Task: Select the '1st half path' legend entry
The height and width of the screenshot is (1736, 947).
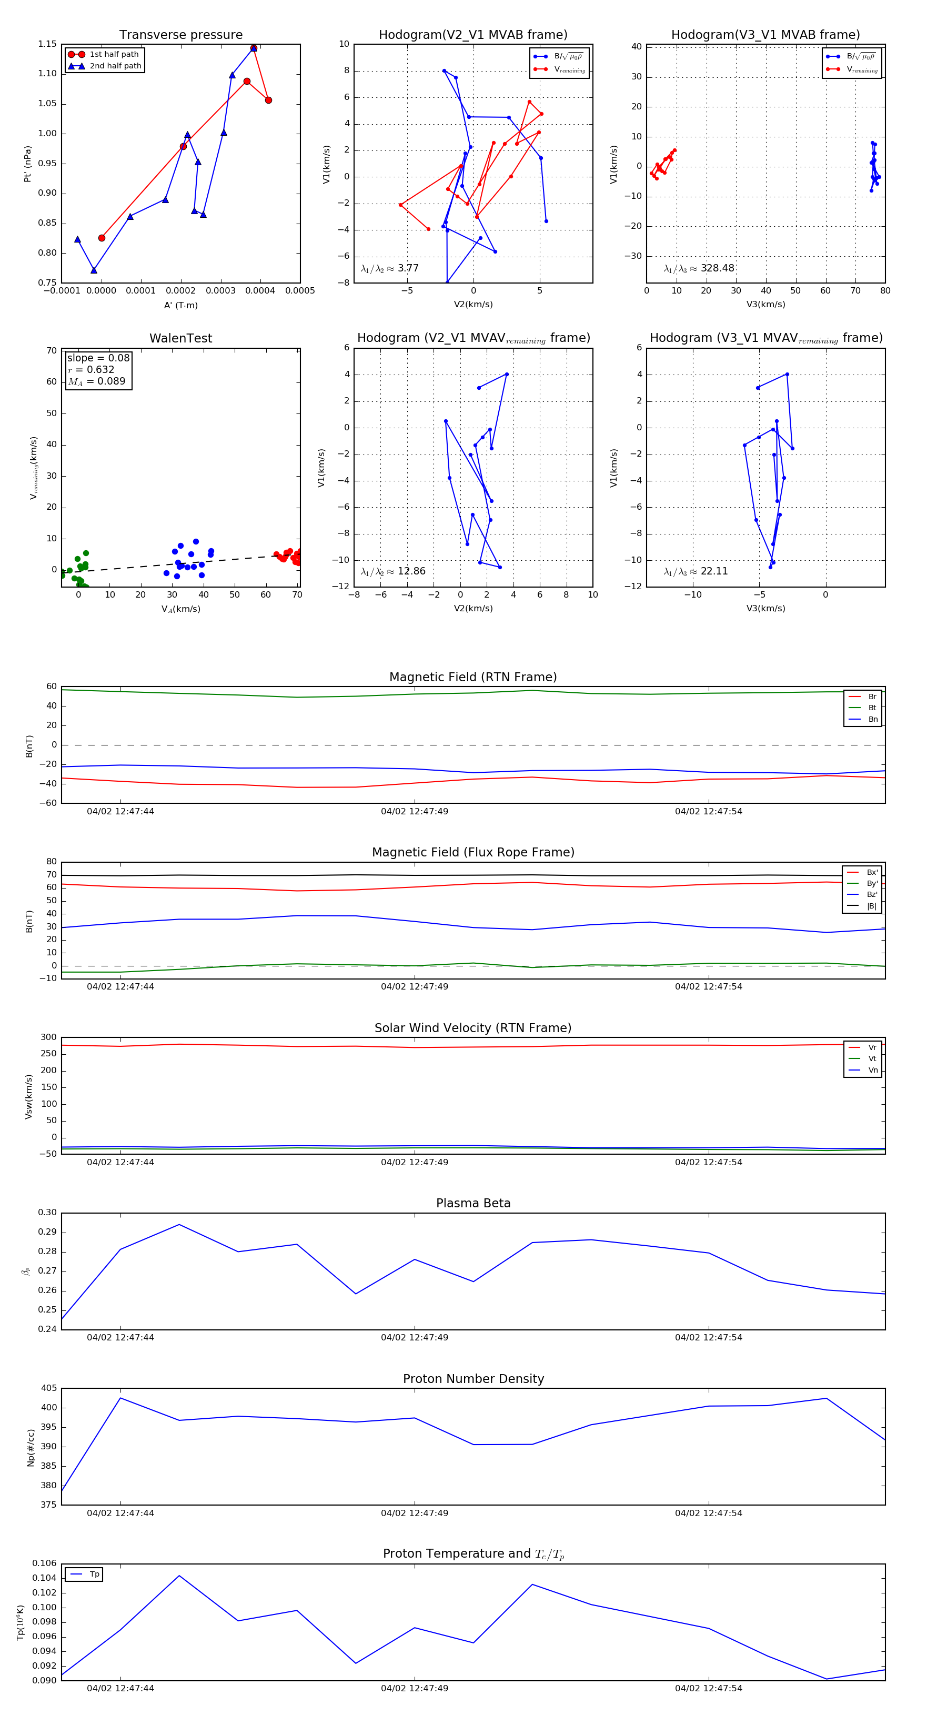Action: coord(105,55)
